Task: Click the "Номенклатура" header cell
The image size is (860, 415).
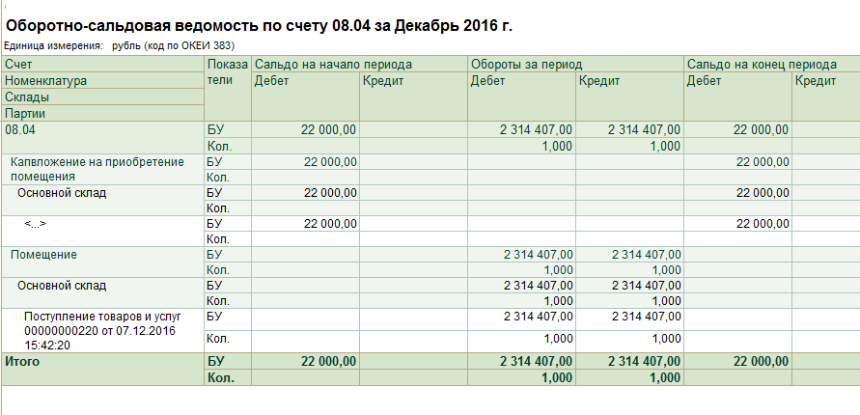Action: click(x=46, y=81)
